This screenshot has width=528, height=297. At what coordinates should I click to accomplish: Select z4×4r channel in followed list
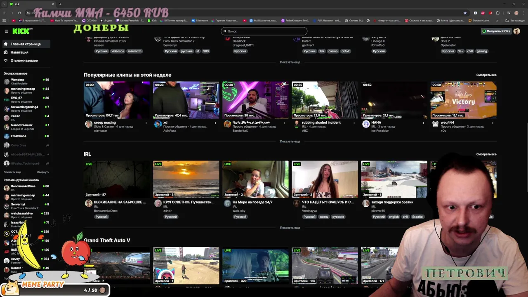click(x=26, y=118)
